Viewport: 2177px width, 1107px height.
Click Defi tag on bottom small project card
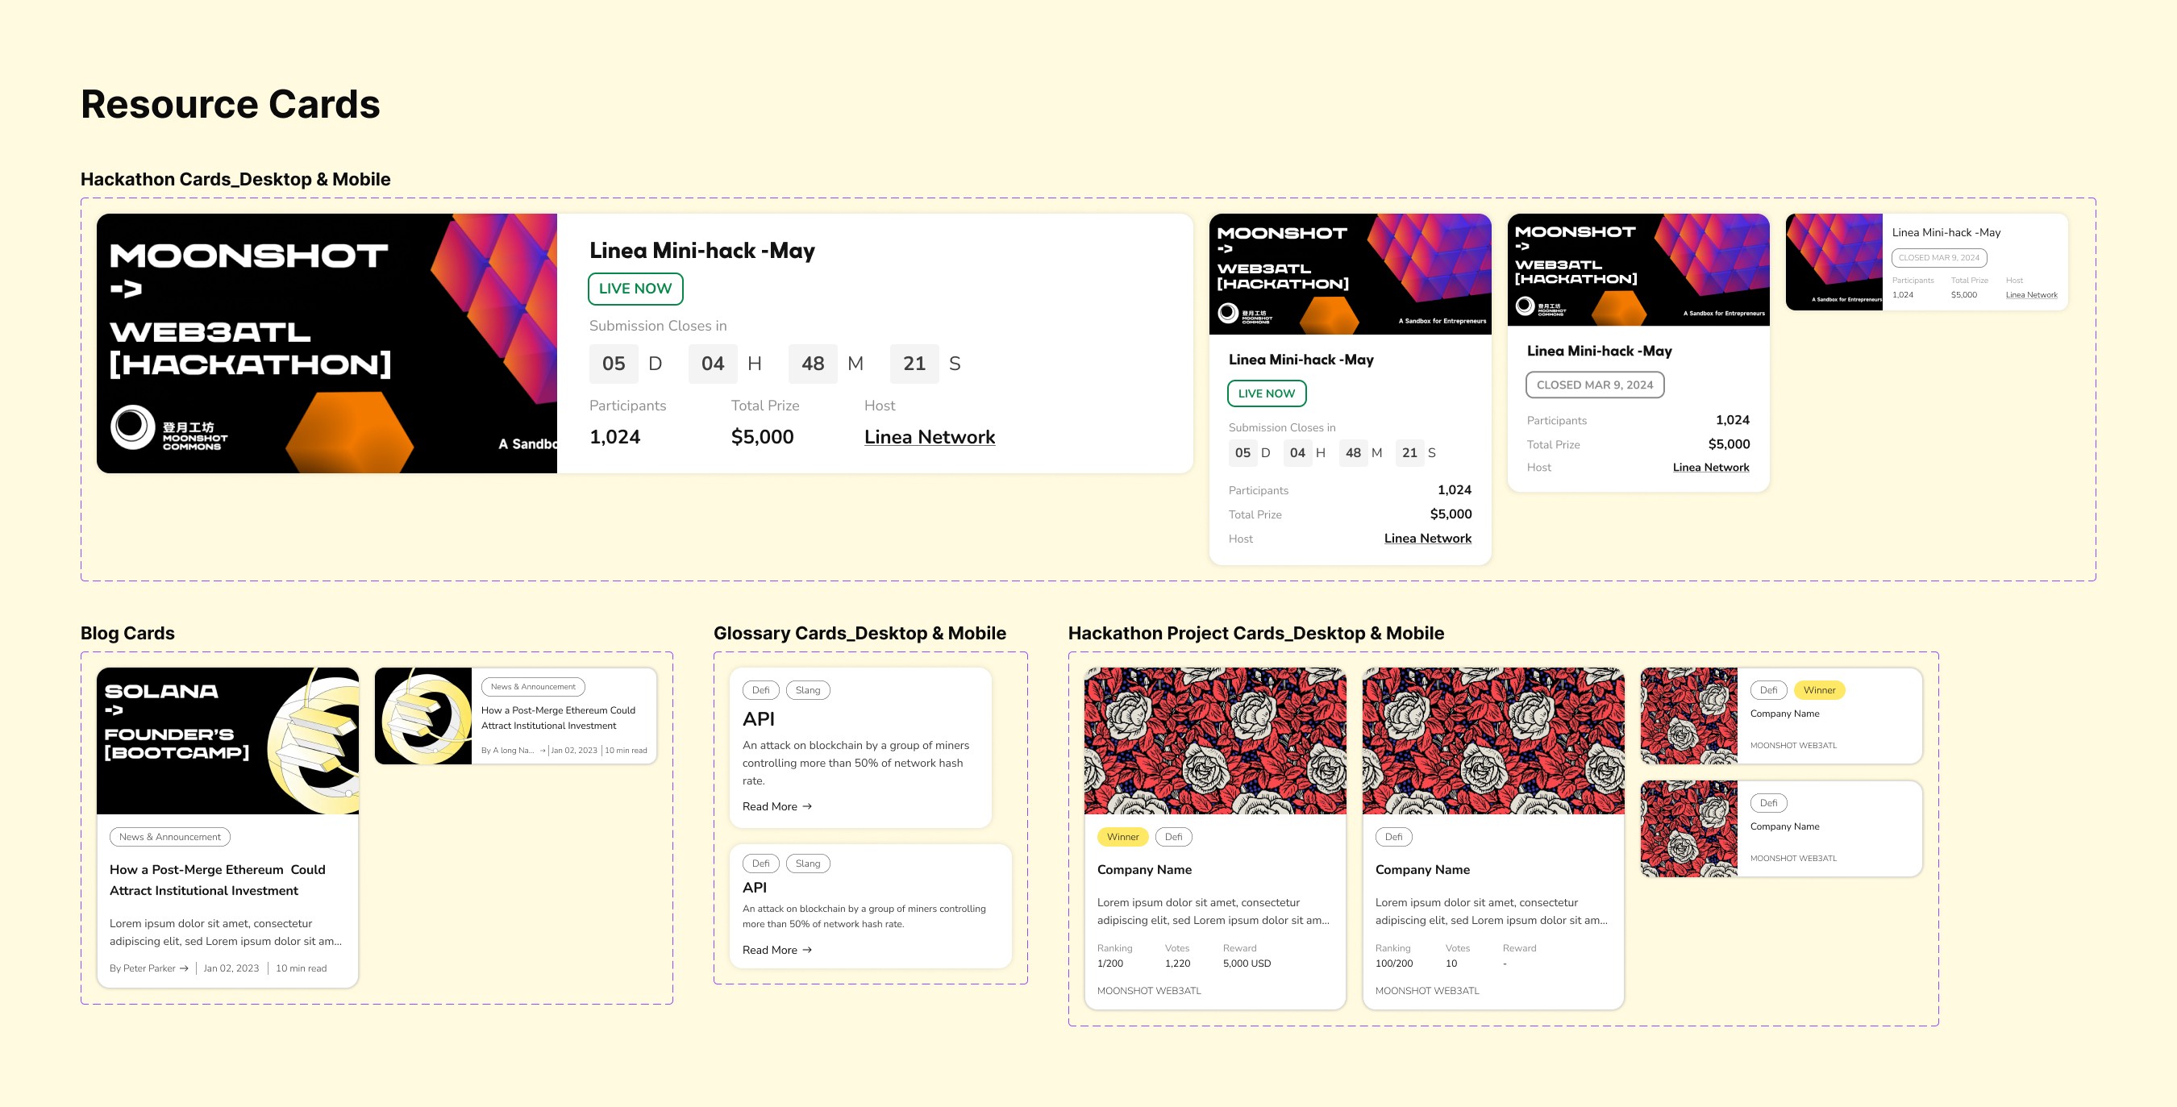pyautogui.click(x=1768, y=803)
